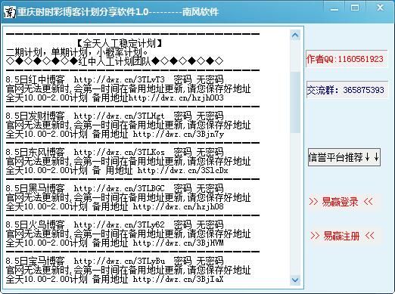The height and width of the screenshot is (294, 395).
Task: Click the 交流群 number field
Action: 347,90
